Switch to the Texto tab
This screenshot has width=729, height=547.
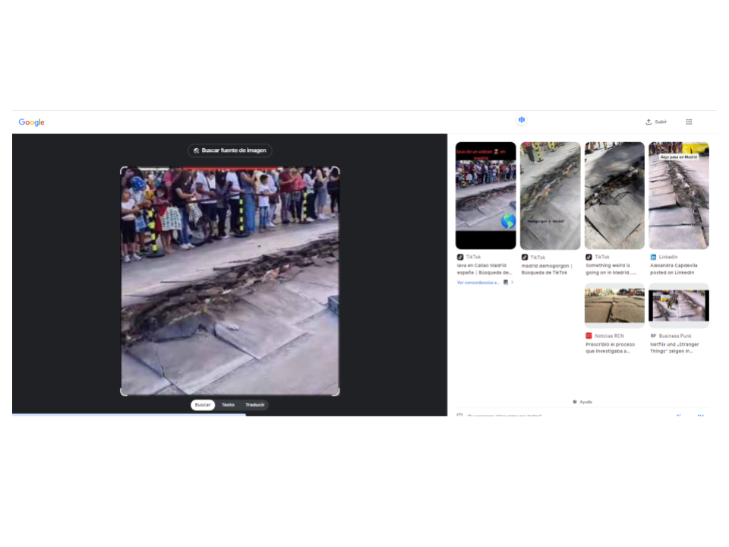click(x=228, y=405)
